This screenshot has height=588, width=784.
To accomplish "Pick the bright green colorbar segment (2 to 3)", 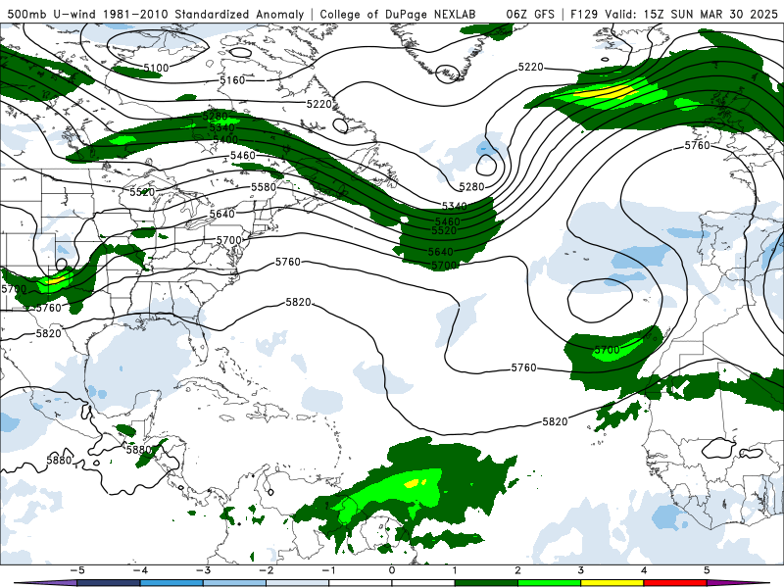I will [x=549, y=583].
